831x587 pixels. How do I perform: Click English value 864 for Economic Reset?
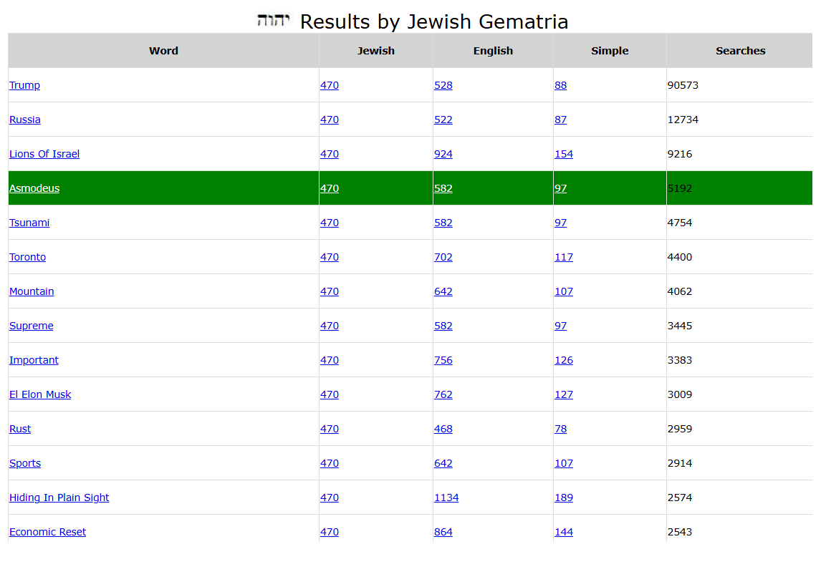click(443, 533)
